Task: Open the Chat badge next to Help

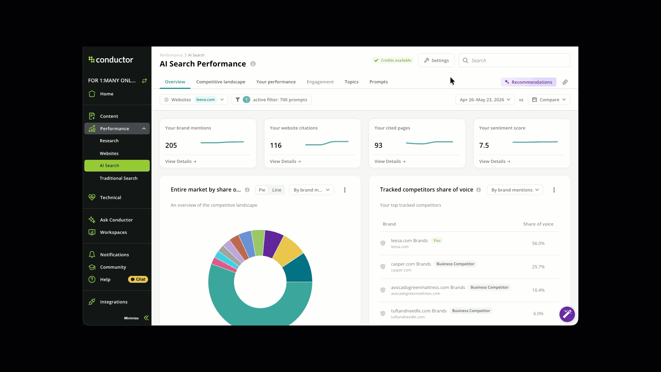Action: pyautogui.click(x=138, y=279)
